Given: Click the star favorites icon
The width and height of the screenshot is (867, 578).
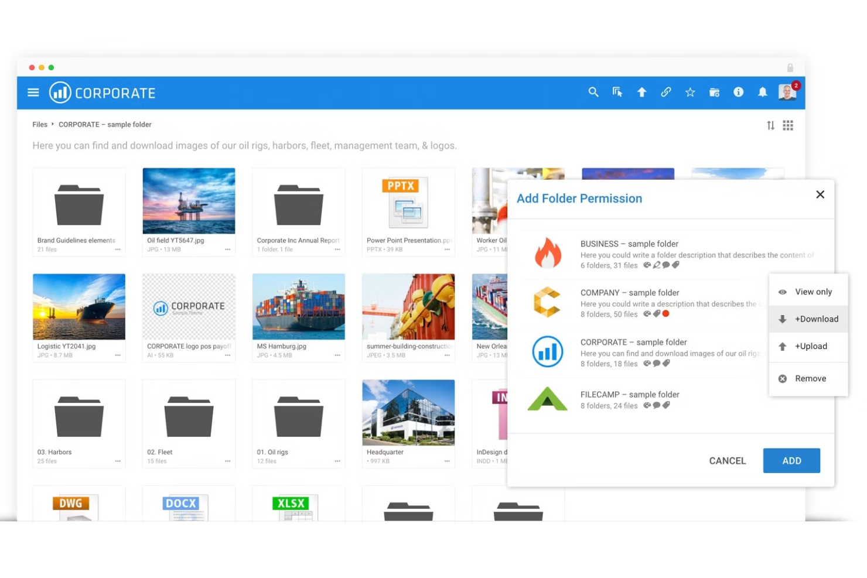Looking at the screenshot, I should (690, 92).
